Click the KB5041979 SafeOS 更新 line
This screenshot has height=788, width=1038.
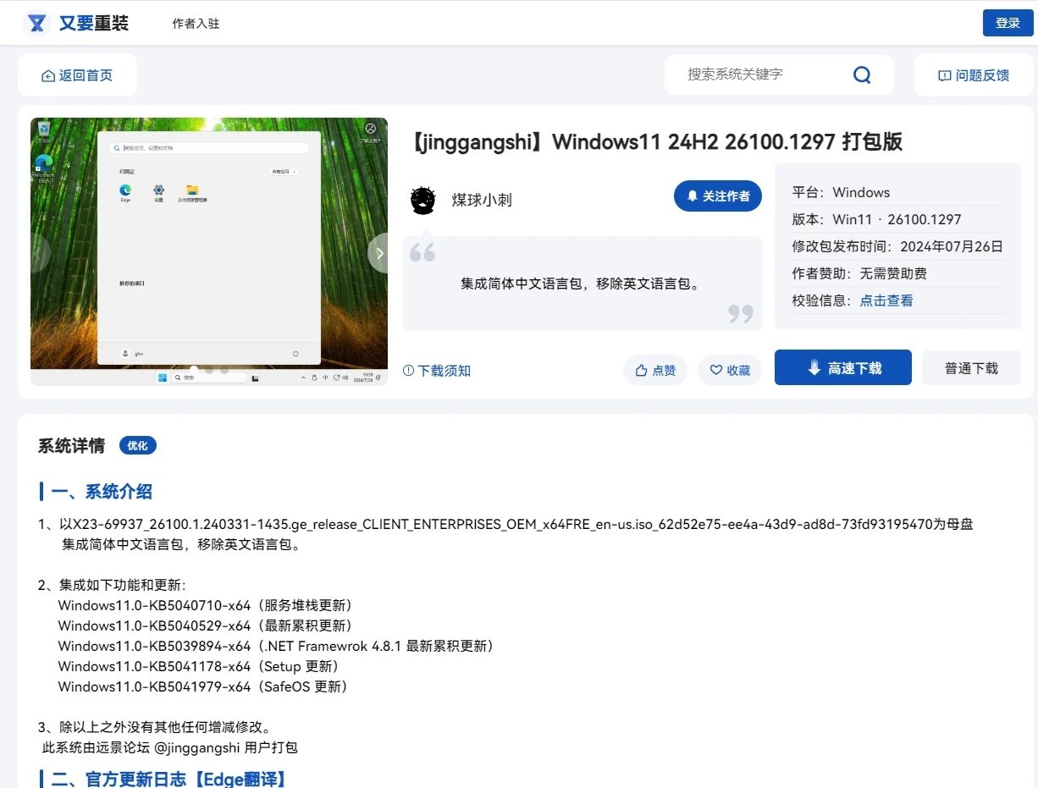click(203, 686)
